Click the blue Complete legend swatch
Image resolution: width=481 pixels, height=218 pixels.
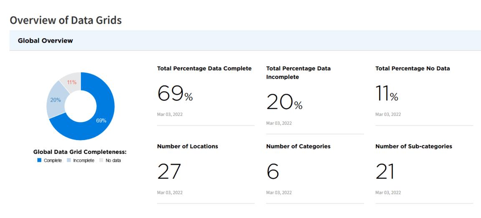point(40,160)
